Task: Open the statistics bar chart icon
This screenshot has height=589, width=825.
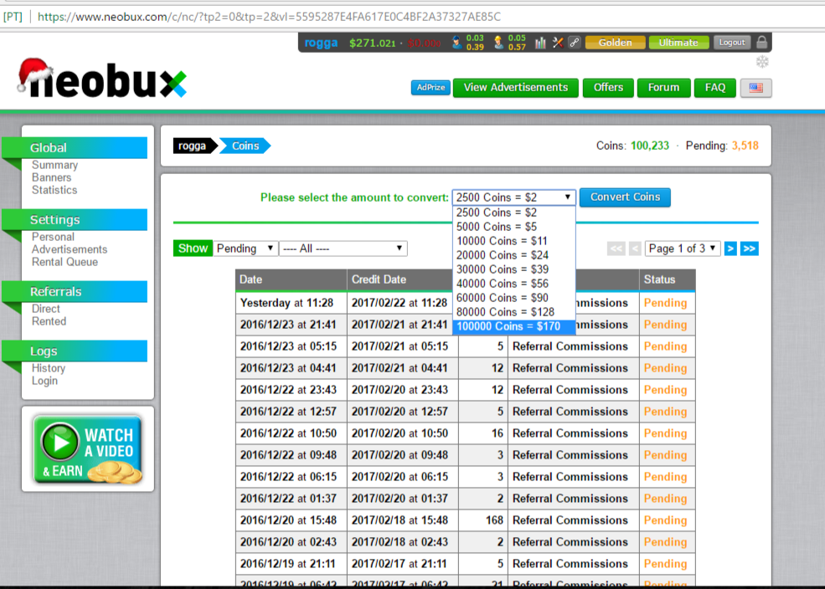Action: point(540,43)
